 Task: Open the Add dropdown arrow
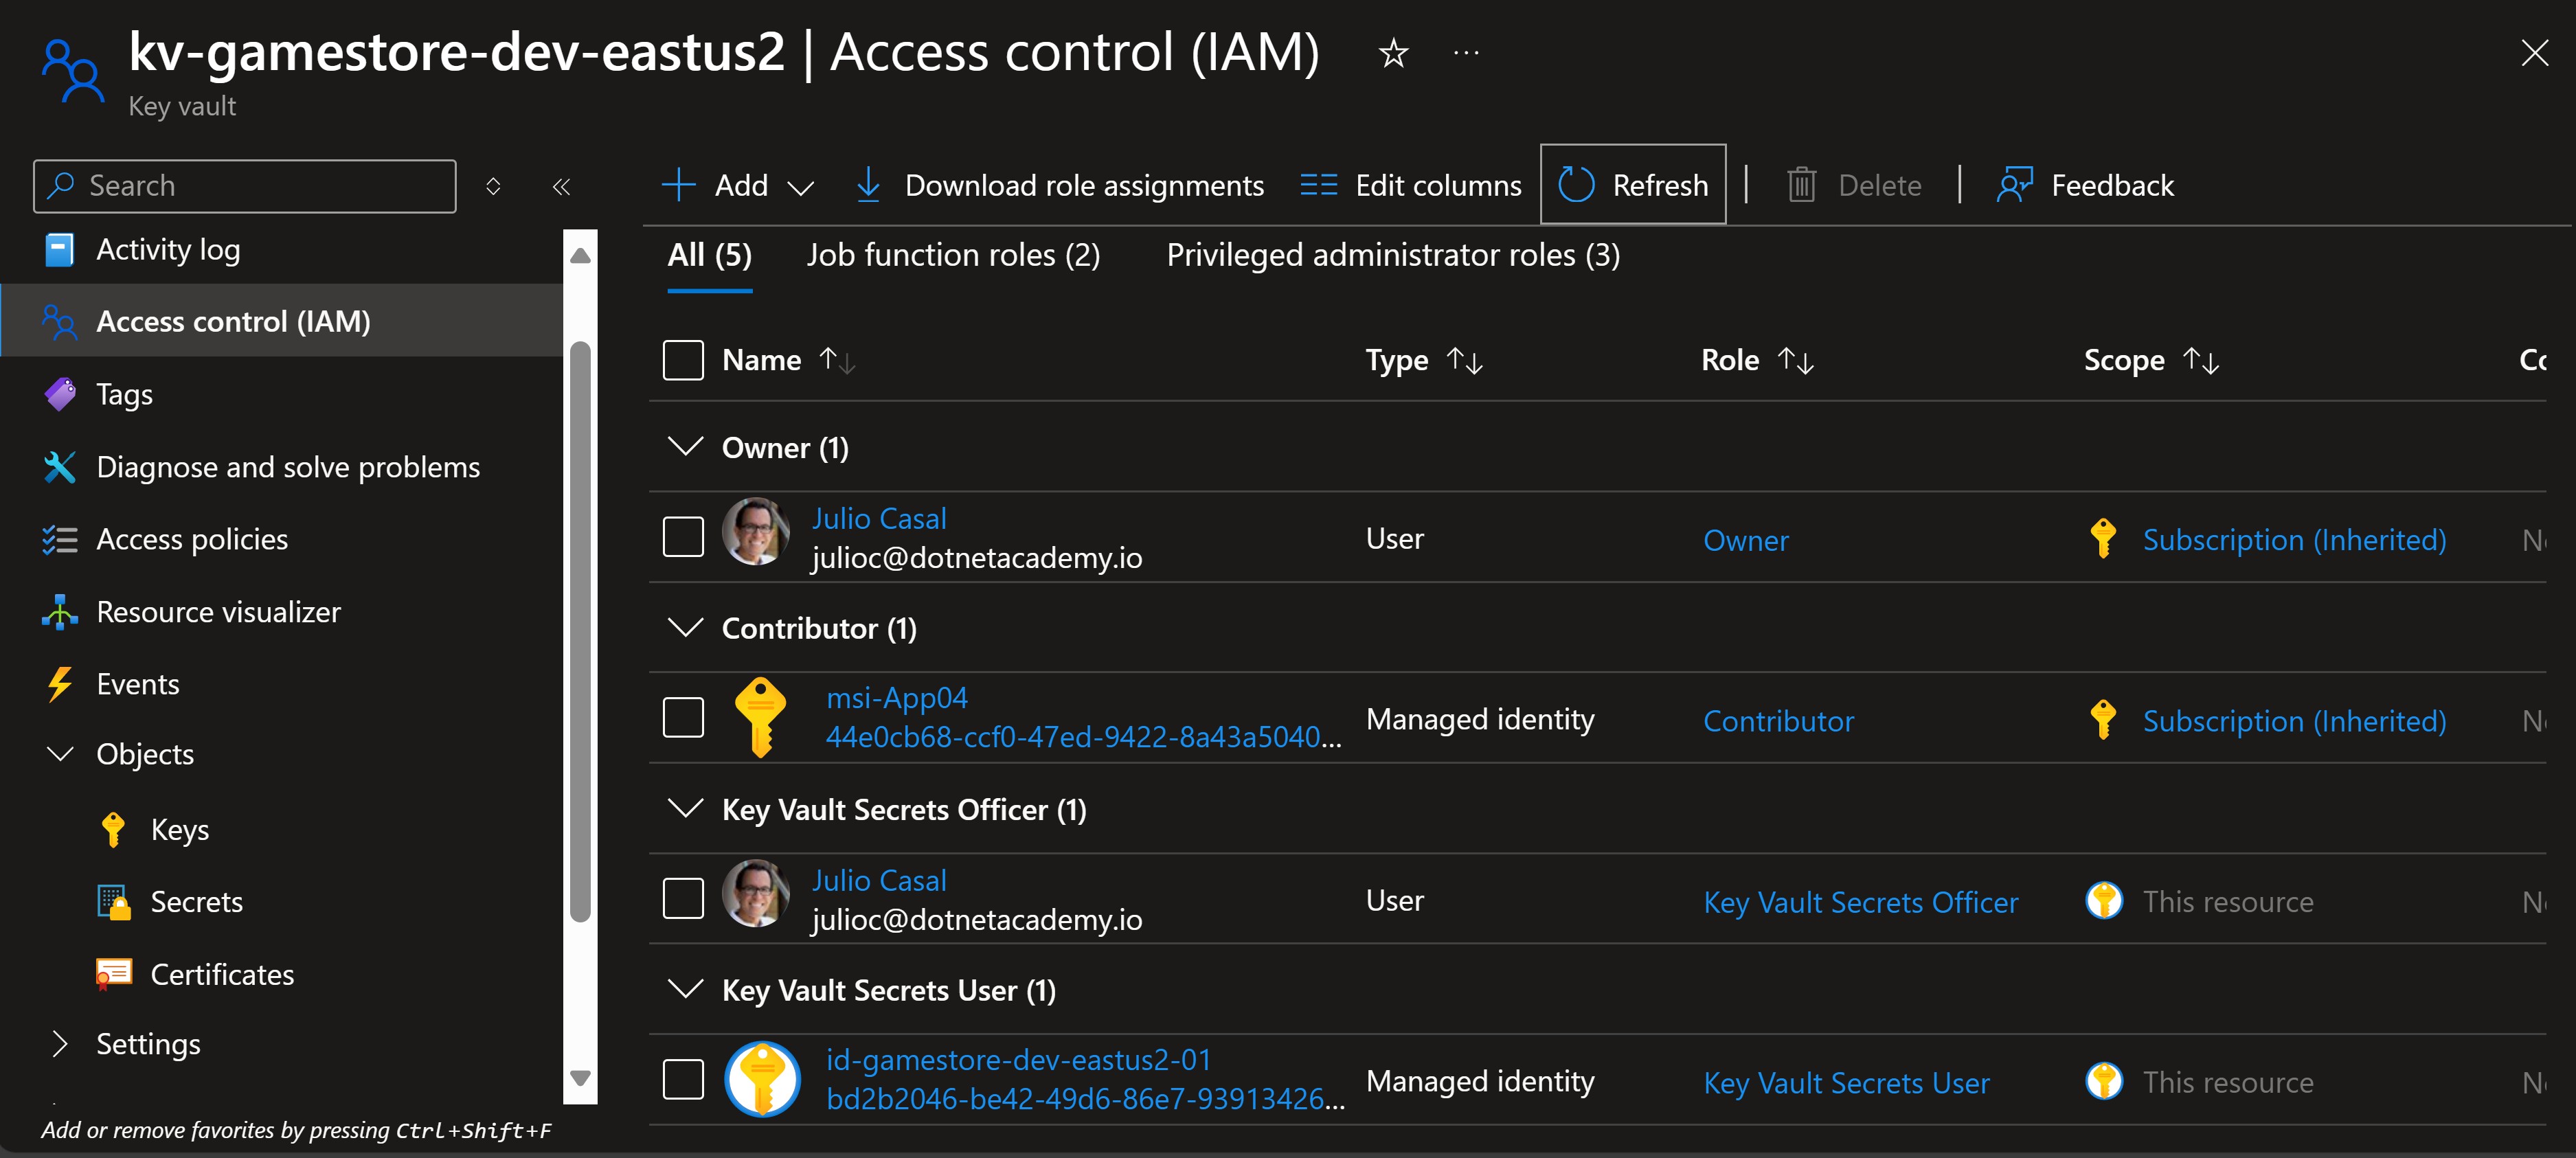800,187
